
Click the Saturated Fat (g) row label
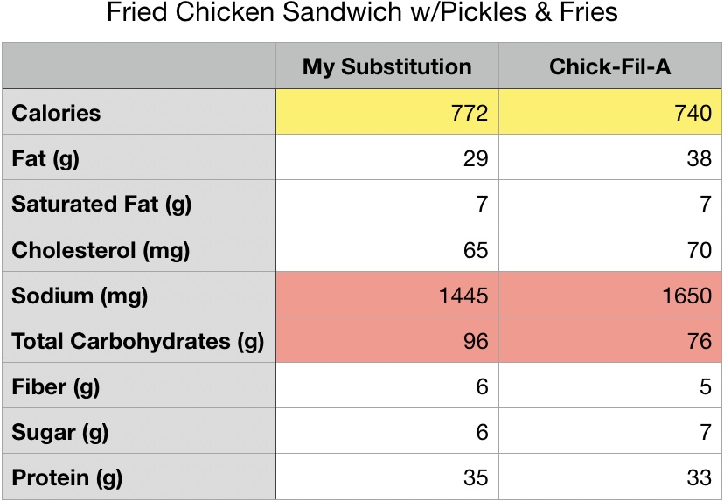pos(101,205)
